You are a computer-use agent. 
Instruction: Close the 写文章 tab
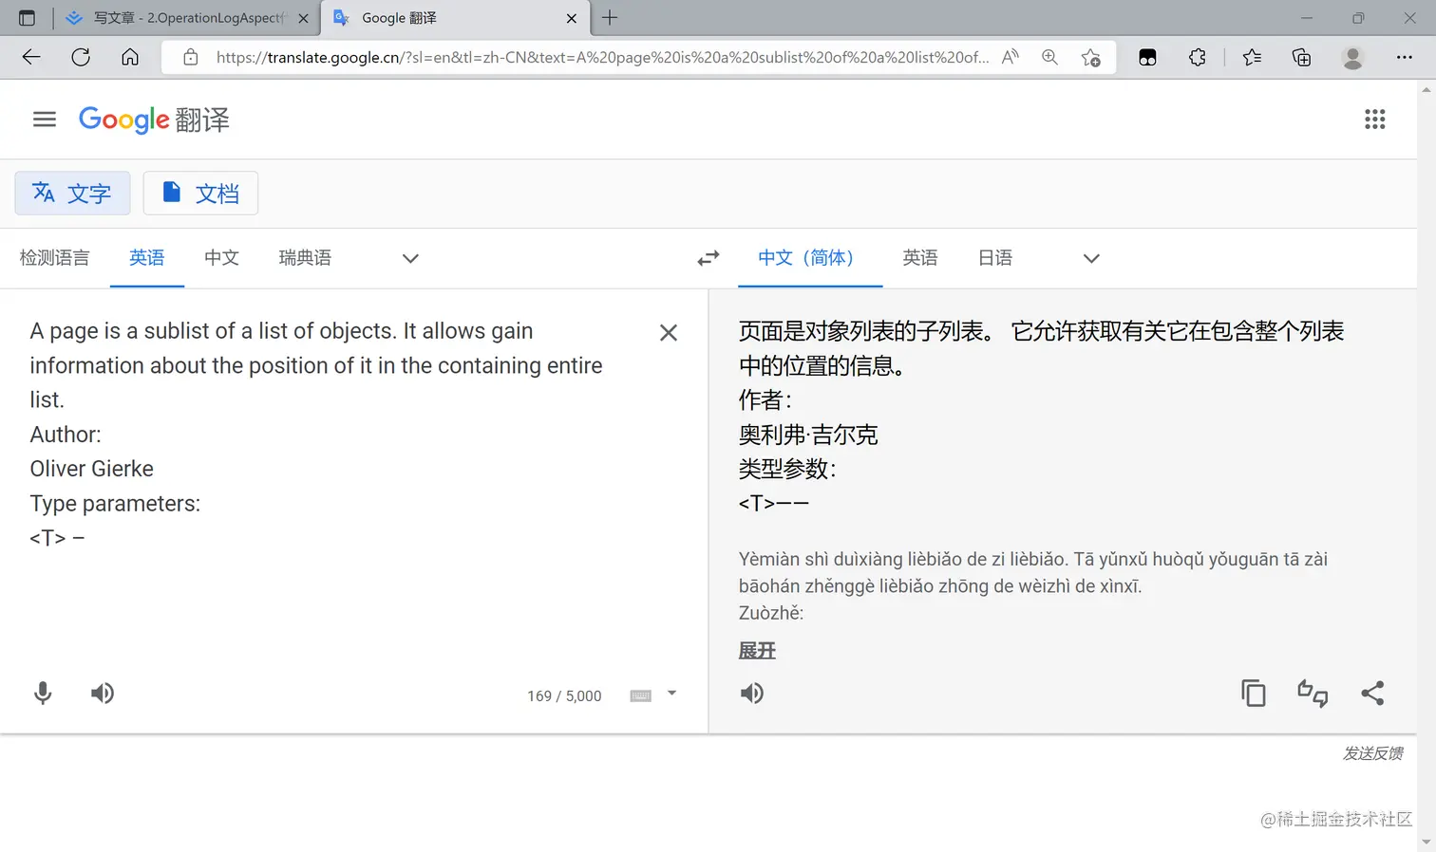coord(303,18)
